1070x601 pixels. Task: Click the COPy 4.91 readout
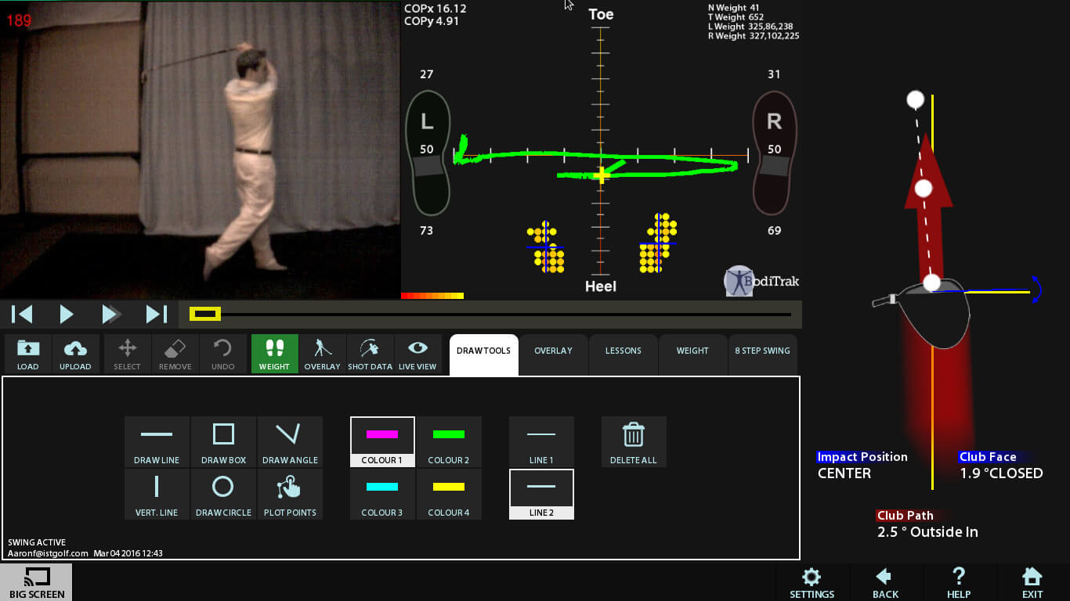[x=432, y=21]
